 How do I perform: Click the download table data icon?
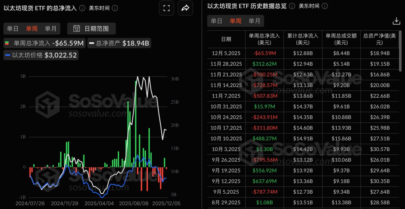tap(396, 21)
